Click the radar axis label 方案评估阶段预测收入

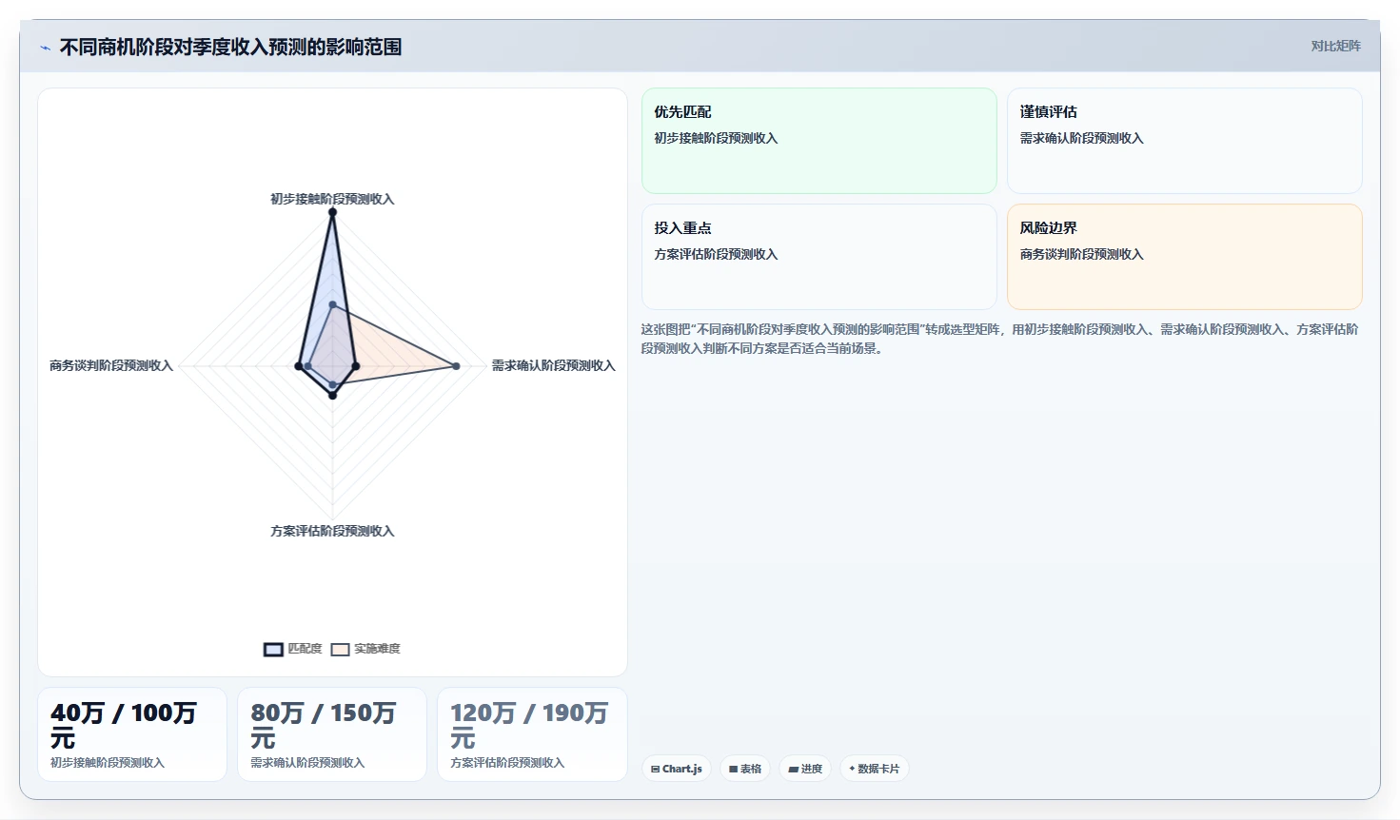(x=332, y=531)
